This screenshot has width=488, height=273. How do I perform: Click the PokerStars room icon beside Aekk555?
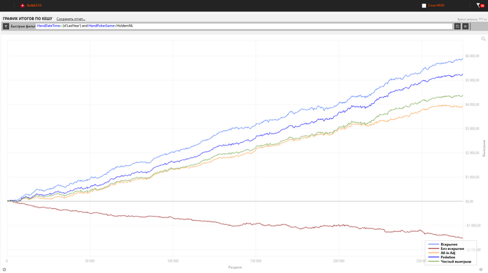[22, 6]
